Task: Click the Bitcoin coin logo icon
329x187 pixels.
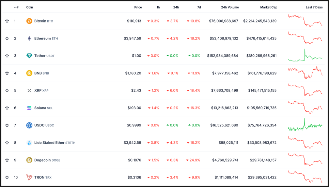Action: (29, 21)
